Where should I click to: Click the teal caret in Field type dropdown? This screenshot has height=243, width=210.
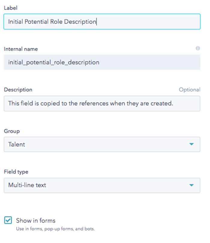(191, 185)
